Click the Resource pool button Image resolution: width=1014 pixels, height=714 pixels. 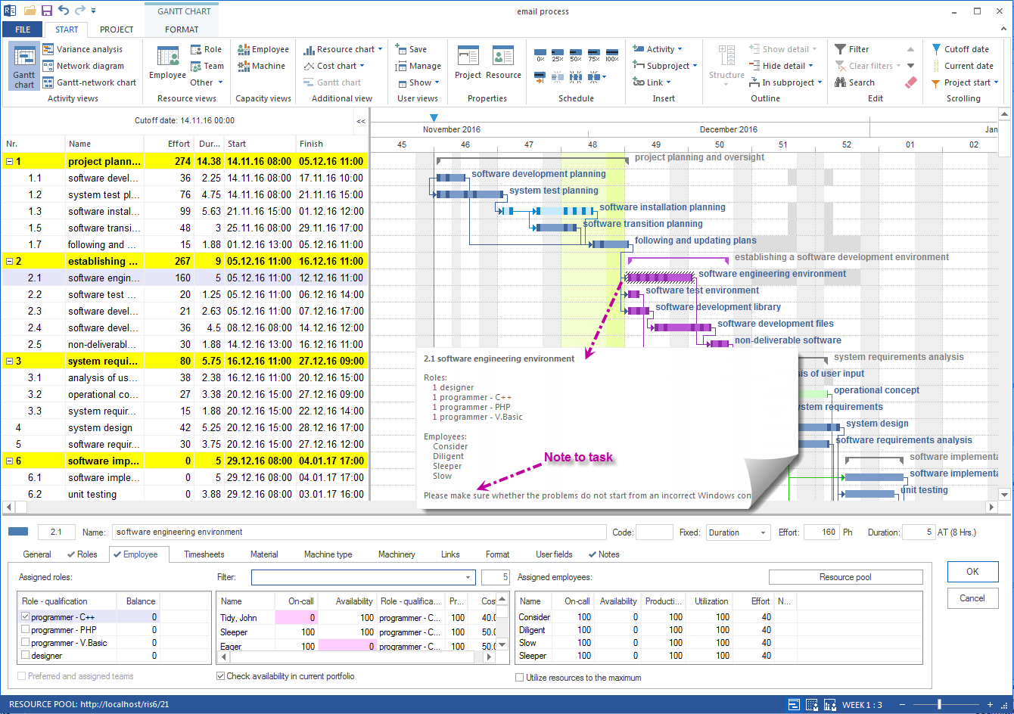[x=845, y=577]
